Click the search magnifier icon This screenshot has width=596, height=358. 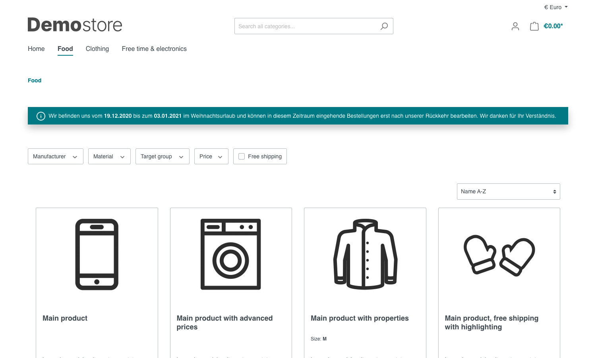[384, 26]
